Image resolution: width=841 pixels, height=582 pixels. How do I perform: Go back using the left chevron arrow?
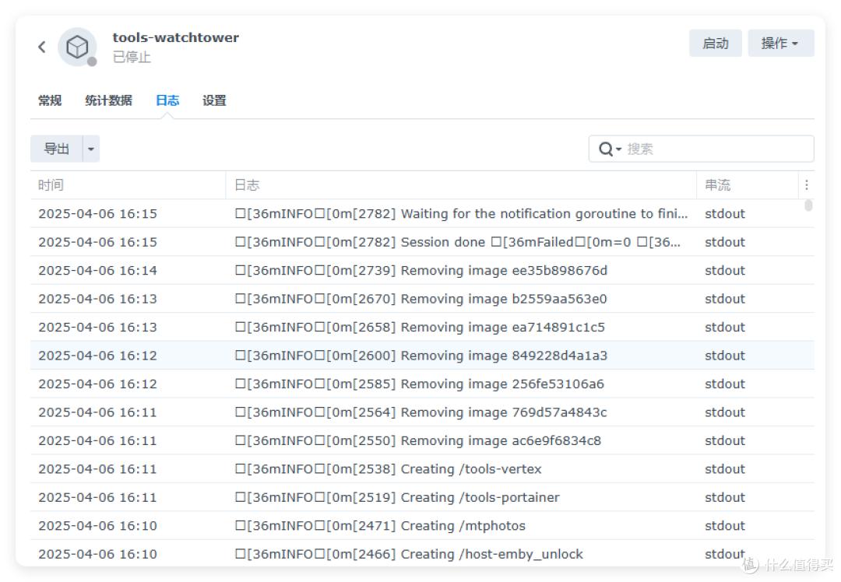42,47
